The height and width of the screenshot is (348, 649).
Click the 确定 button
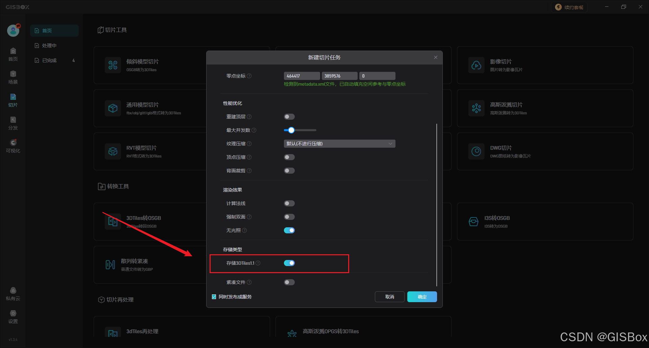pos(422,297)
